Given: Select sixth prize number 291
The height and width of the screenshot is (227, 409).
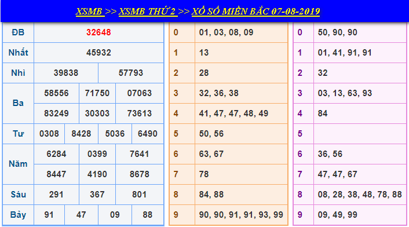Looking at the screenshot, I should pyautogui.click(x=56, y=195).
